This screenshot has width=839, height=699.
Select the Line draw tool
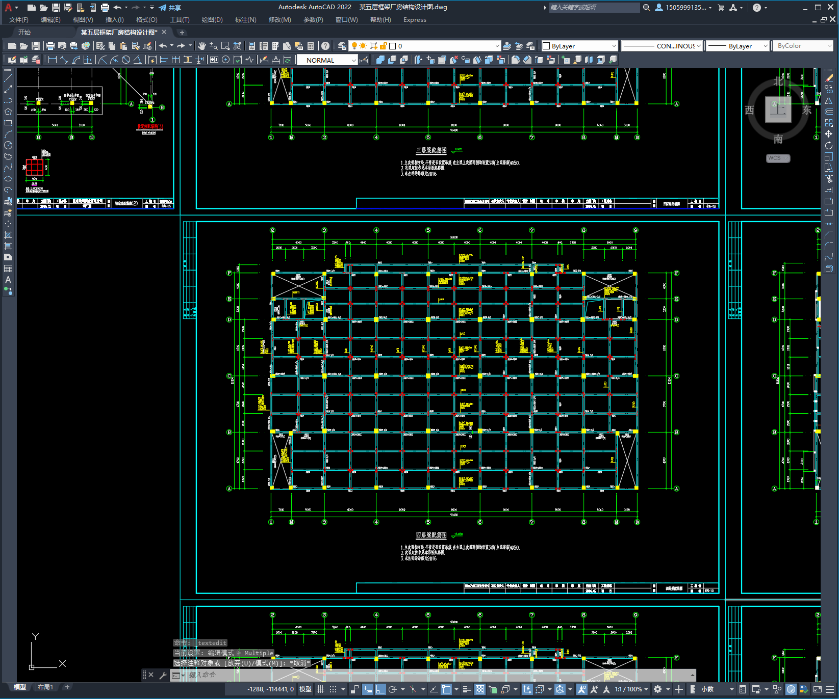8,78
